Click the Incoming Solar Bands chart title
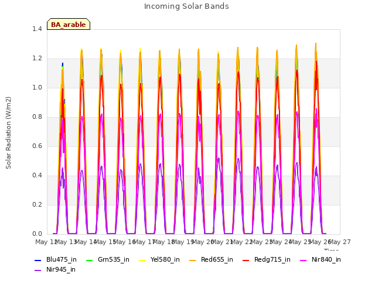The image size is (375, 281). tap(186, 6)
